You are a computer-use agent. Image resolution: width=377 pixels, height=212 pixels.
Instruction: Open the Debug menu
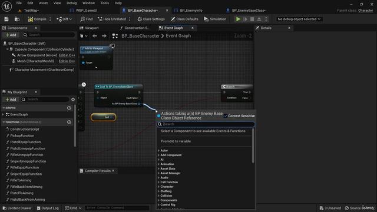coord(71,3)
